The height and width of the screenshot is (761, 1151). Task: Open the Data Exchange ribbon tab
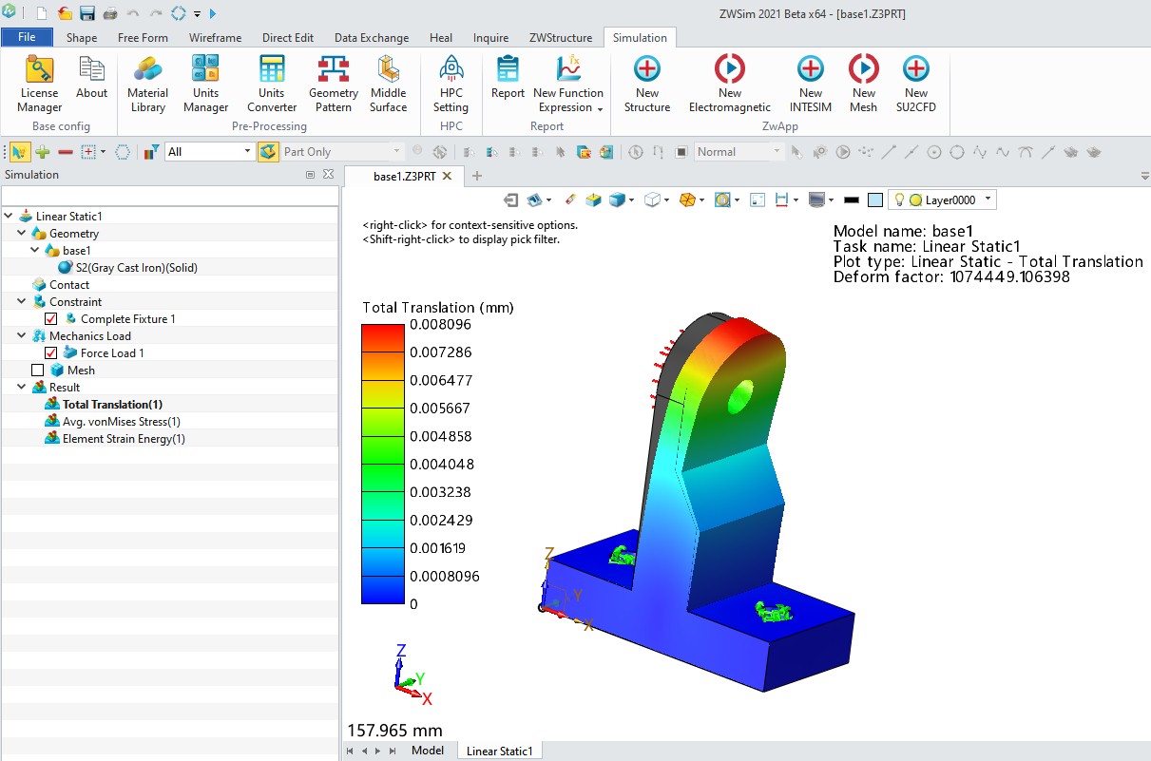(x=372, y=38)
